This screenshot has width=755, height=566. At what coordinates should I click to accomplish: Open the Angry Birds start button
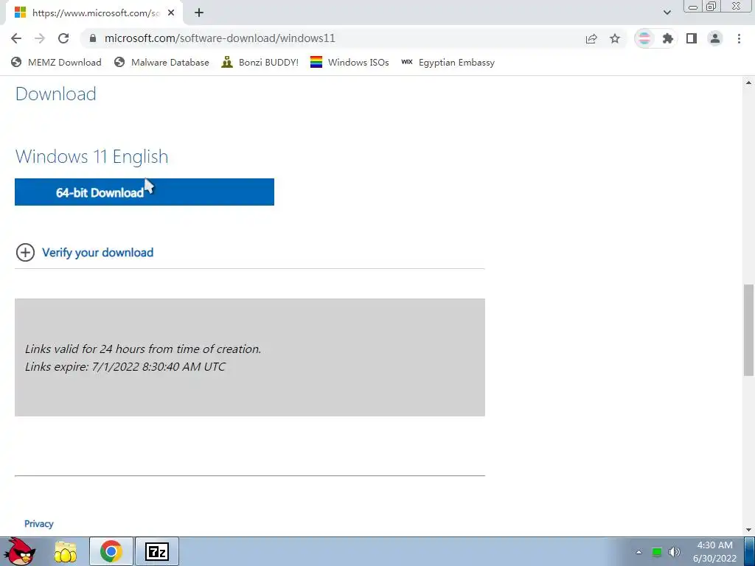click(19, 551)
